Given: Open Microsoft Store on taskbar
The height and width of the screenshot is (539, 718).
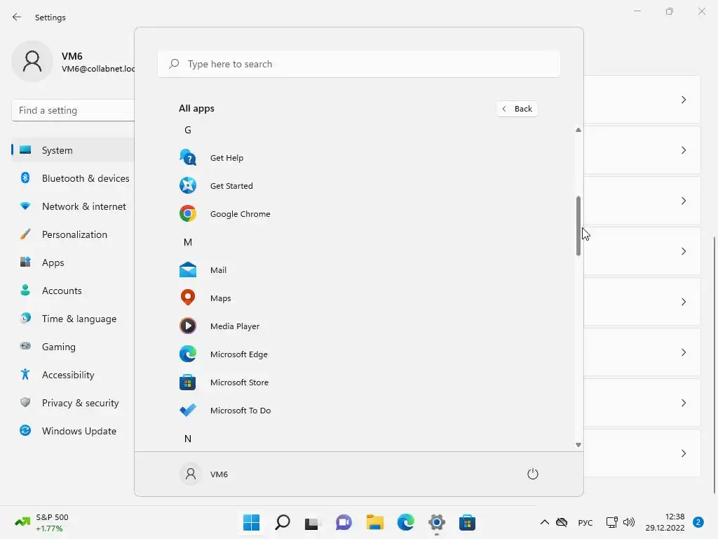Looking at the screenshot, I should 468,522.
